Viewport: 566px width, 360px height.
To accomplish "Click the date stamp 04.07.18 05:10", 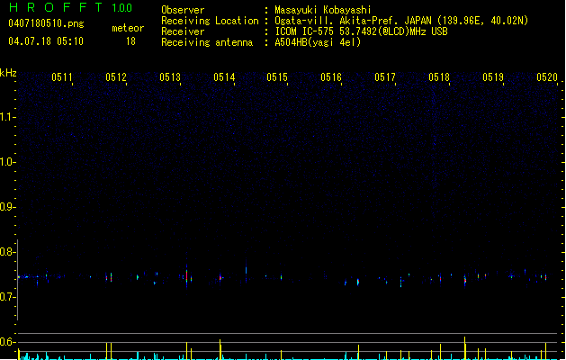I will click(46, 41).
